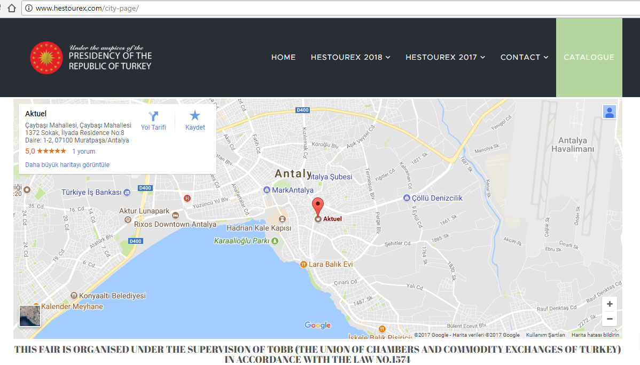This screenshot has width=640, height=365.
Task: Click the browser home icon
Action: (11, 8)
